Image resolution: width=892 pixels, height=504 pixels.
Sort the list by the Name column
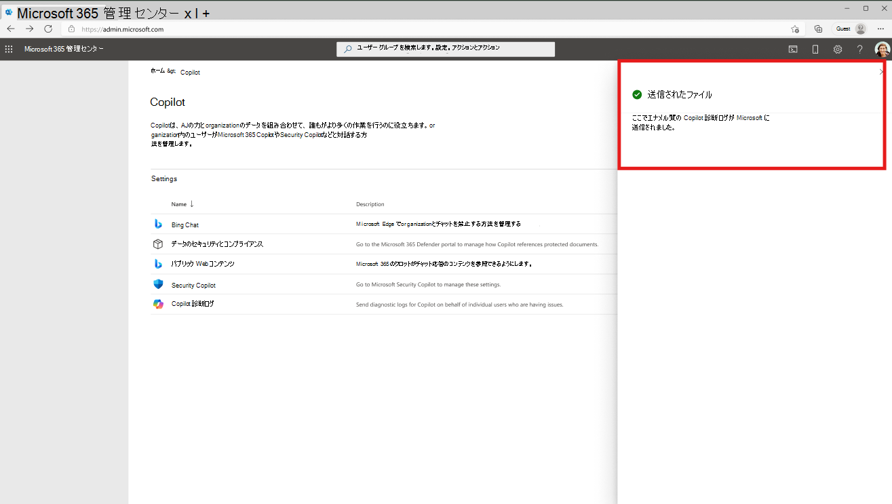(x=182, y=204)
